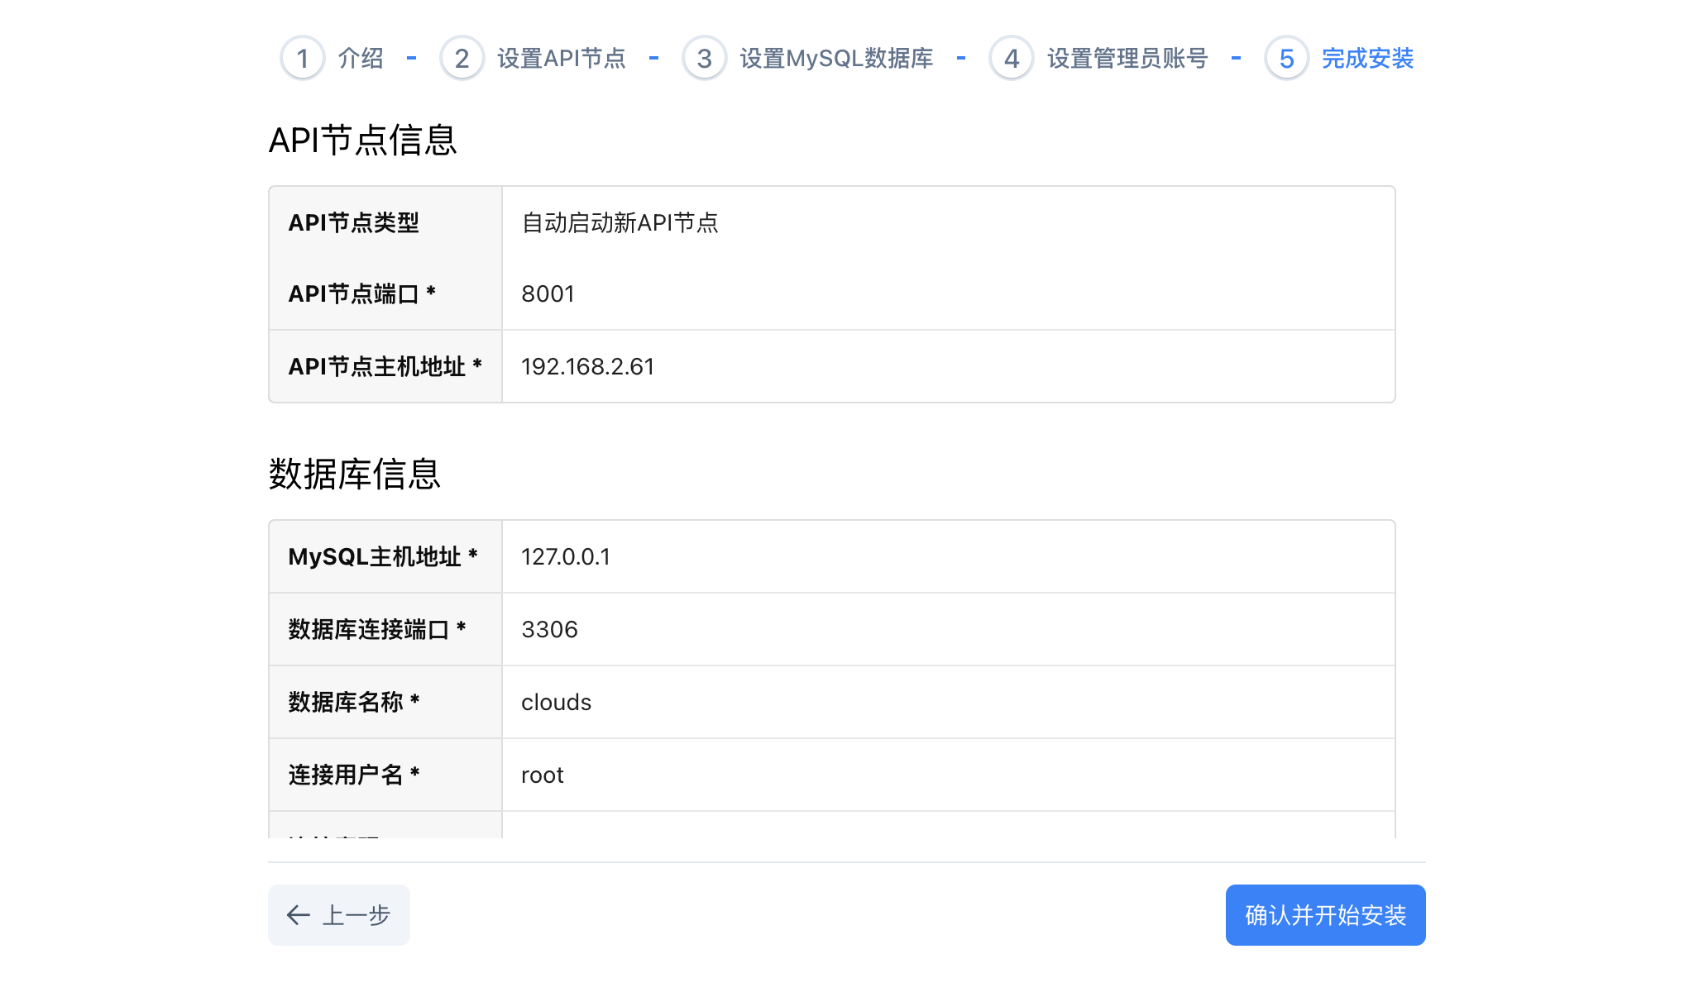The height and width of the screenshot is (992, 1694).
Task: Open step 3 设置MySQL数据库
Action: point(838,58)
